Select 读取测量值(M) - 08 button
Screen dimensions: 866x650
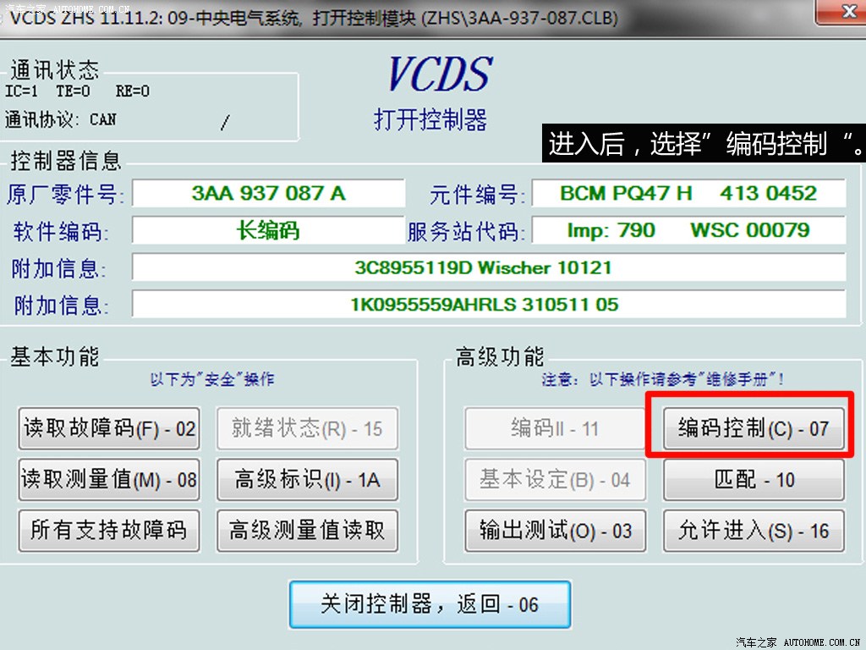109,479
